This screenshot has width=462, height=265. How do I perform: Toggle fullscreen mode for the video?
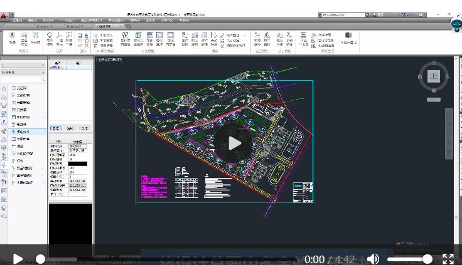click(x=448, y=259)
